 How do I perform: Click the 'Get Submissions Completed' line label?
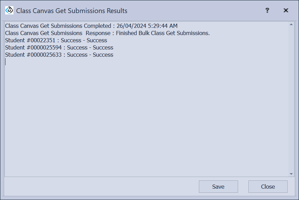pos(58,26)
